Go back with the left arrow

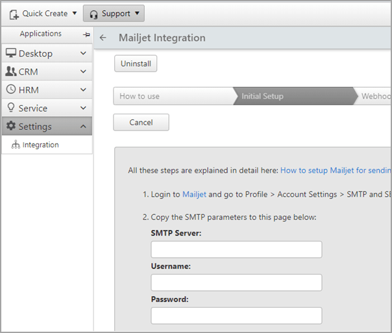click(103, 38)
